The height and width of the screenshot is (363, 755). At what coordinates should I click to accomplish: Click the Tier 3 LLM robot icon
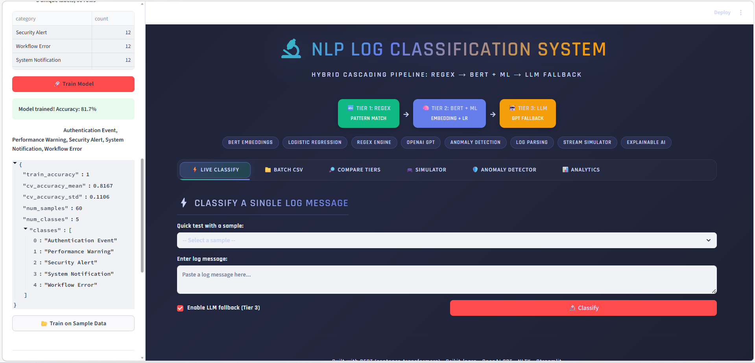point(512,108)
